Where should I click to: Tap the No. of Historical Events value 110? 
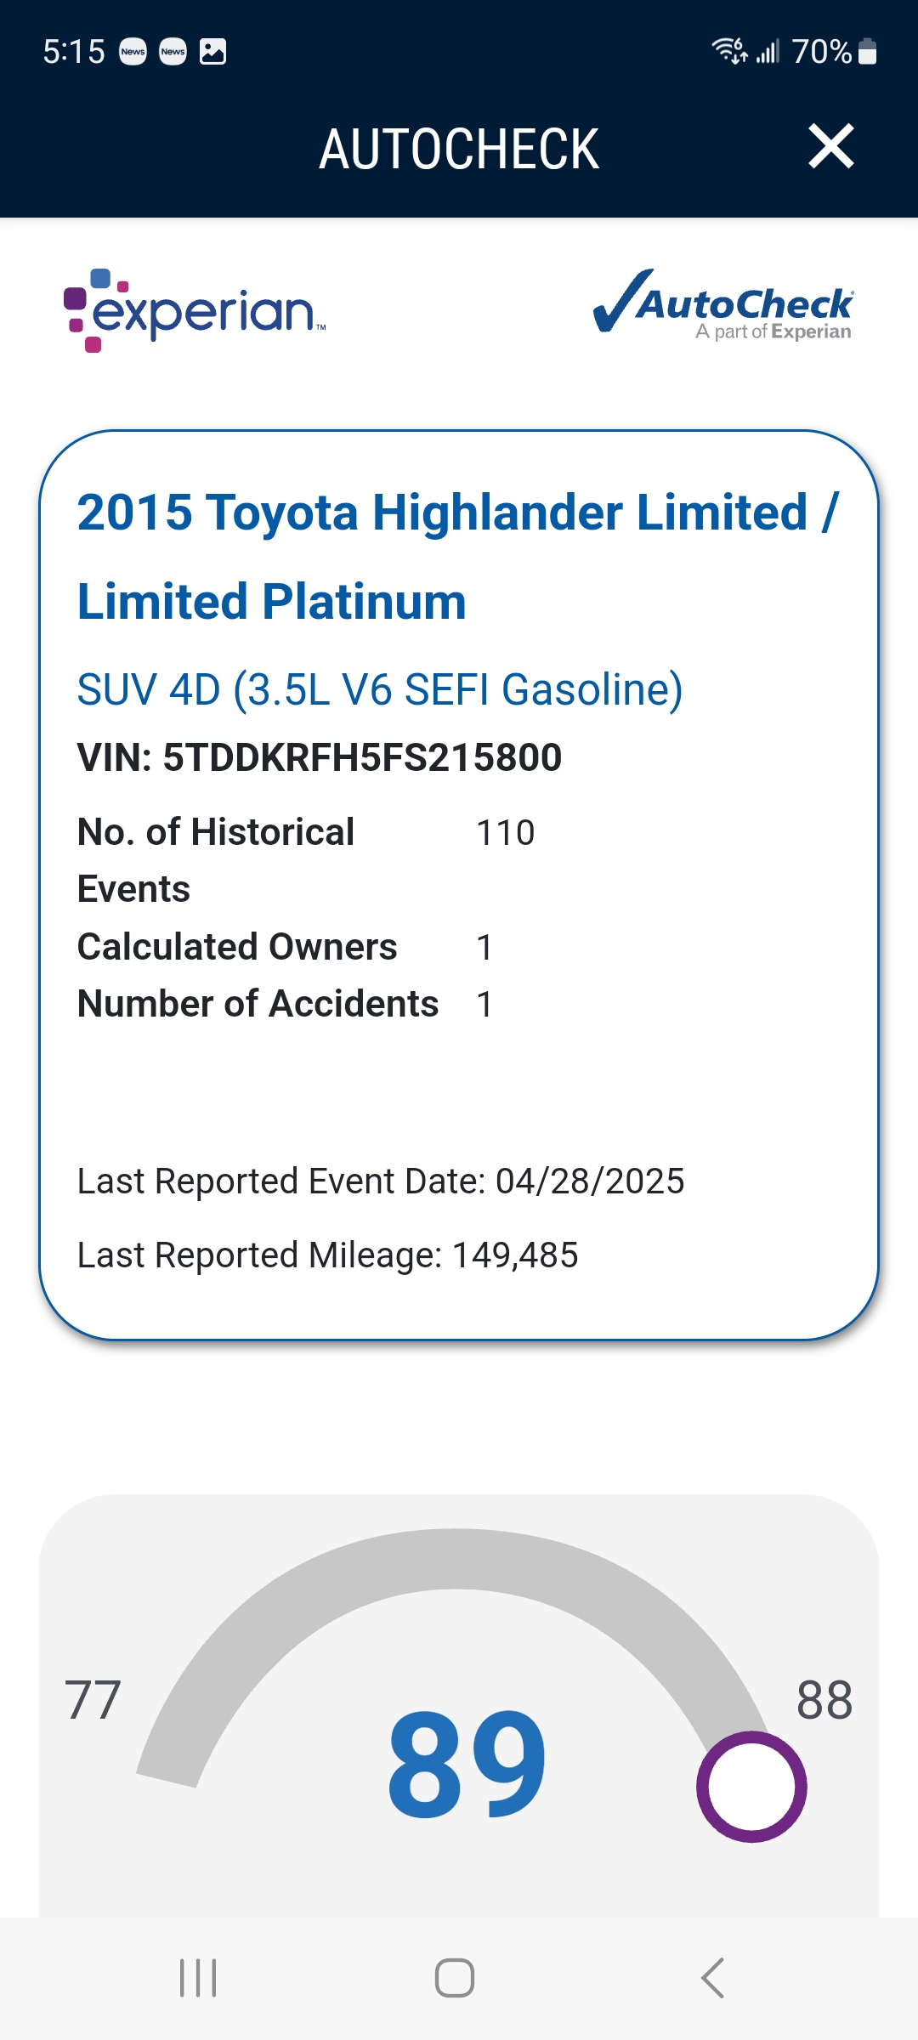pyautogui.click(x=506, y=833)
